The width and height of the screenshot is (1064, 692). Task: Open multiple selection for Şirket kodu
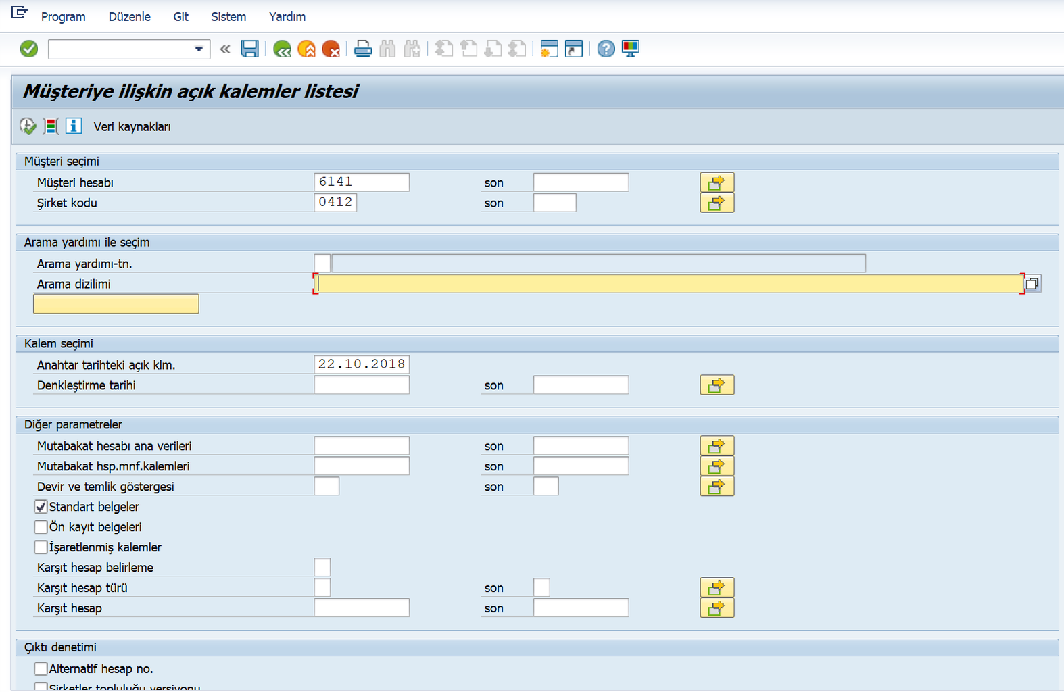click(x=717, y=203)
